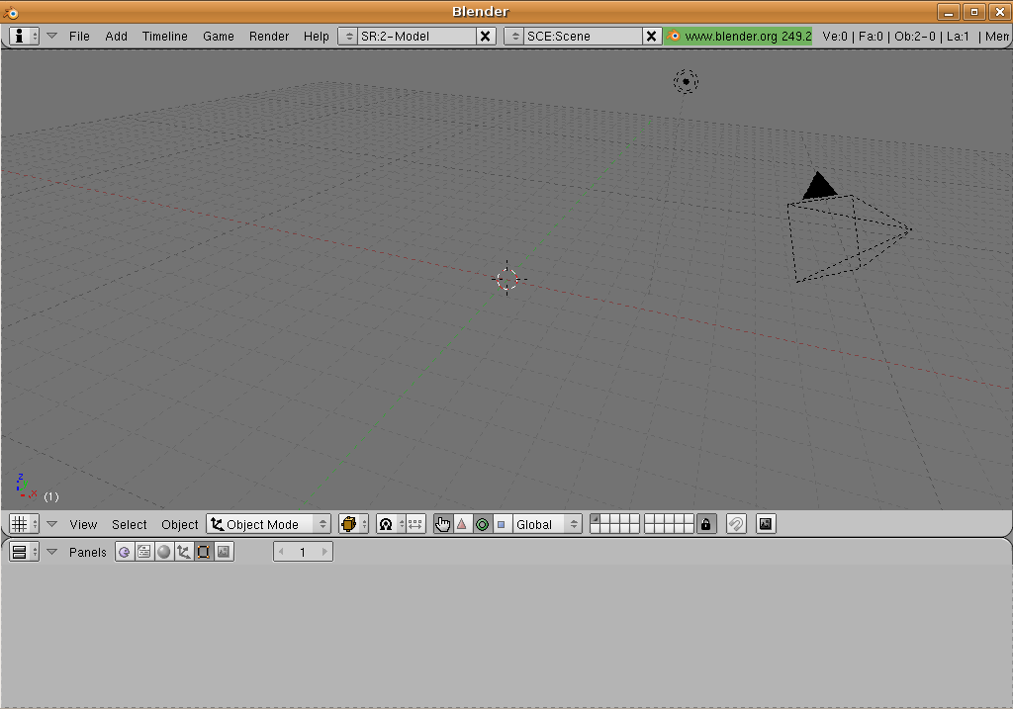
Task: Minimize the Blender window
Action: [x=949, y=12]
